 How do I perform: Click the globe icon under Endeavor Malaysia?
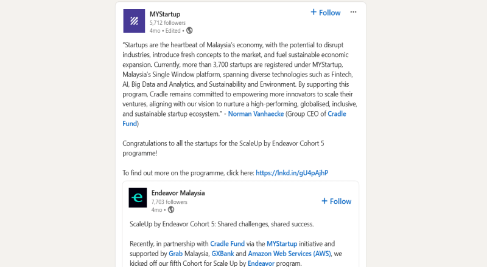[x=171, y=210]
